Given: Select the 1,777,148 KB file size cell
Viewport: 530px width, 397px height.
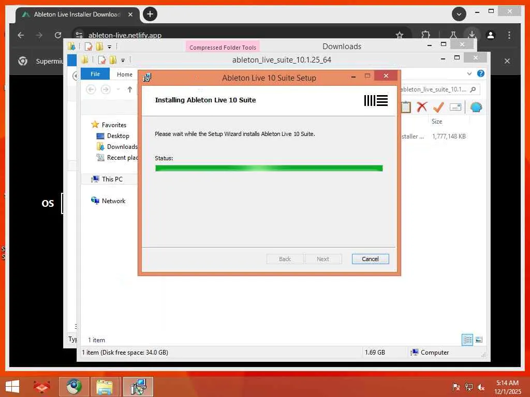Looking at the screenshot, I should click(449, 136).
